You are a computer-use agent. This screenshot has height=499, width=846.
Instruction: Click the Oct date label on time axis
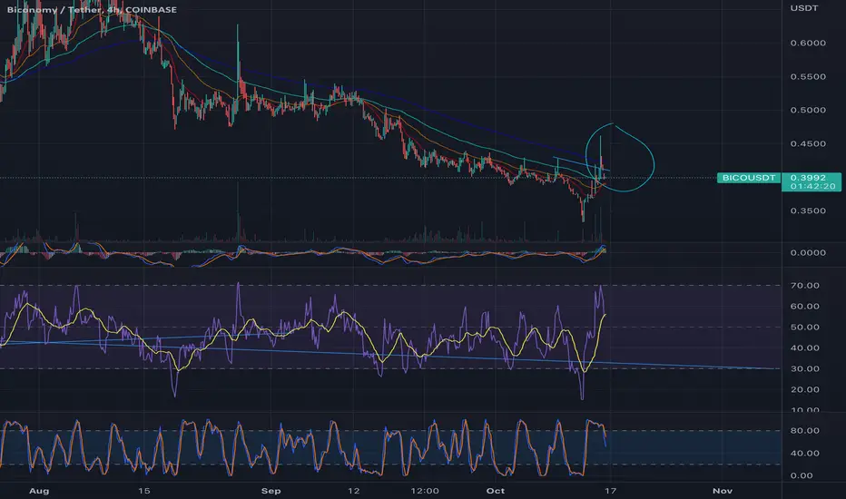496,491
